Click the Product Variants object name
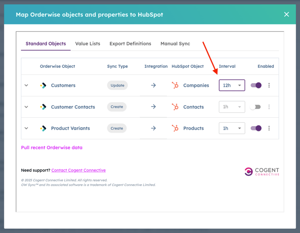300x233 pixels. (70, 128)
